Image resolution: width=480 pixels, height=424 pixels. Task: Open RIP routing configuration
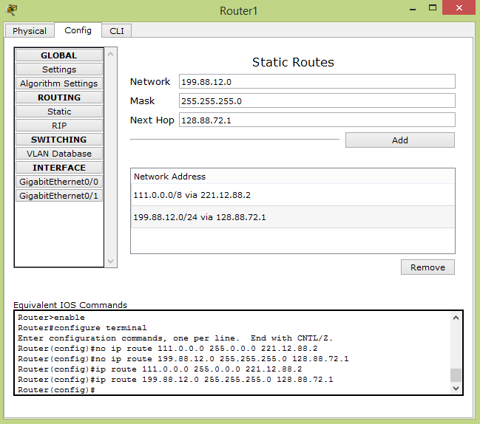coord(59,126)
